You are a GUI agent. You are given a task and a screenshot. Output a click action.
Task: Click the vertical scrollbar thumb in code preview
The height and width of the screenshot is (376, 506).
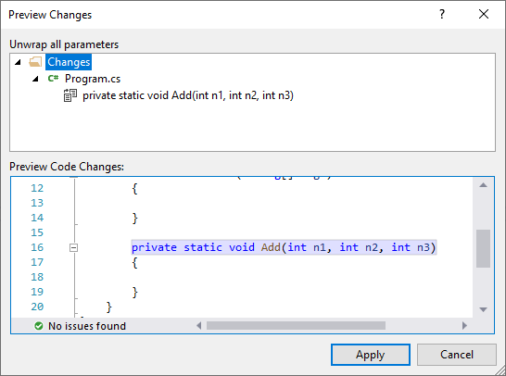(483, 248)
